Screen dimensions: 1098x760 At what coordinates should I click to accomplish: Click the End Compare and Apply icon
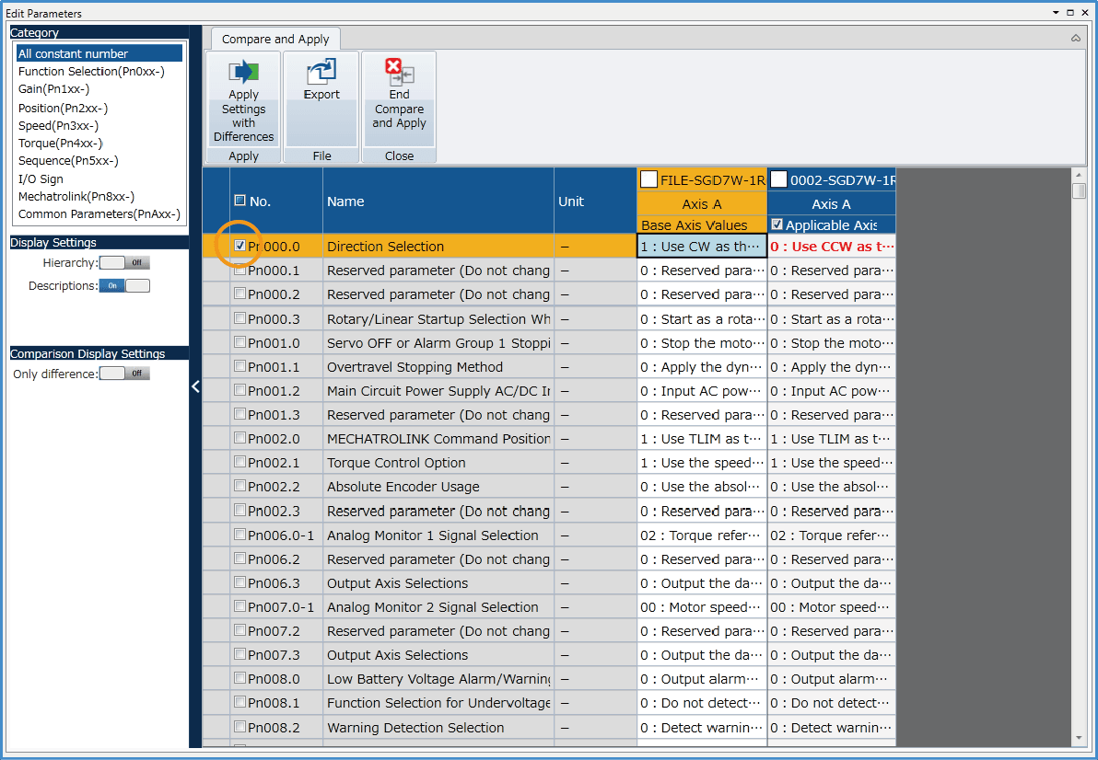[399, 73]
